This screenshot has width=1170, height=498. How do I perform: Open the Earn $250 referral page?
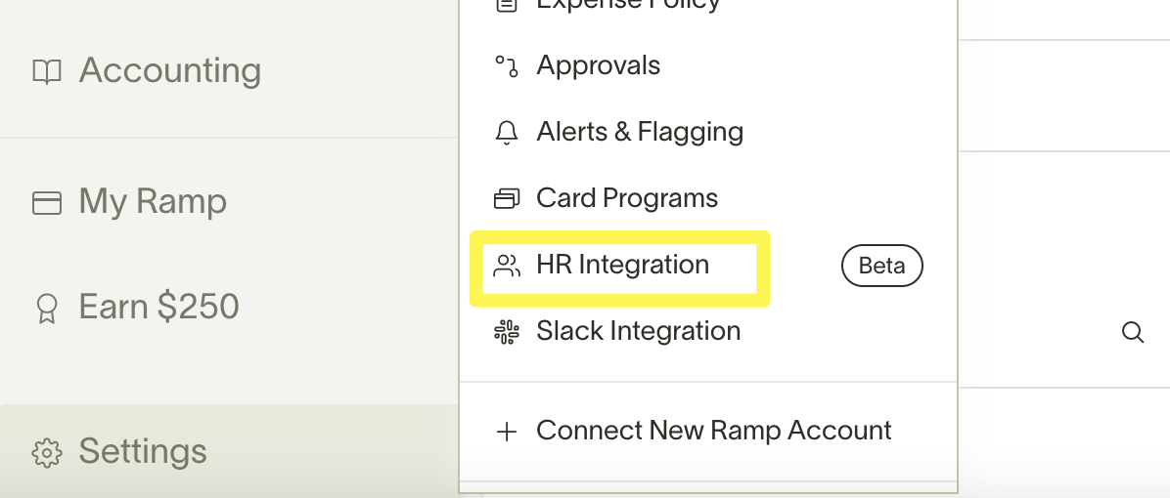[158, 308]
